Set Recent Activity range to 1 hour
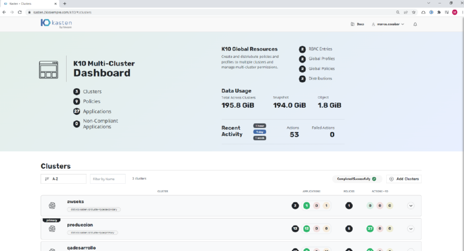464x251 pixels. coord(259,126)
